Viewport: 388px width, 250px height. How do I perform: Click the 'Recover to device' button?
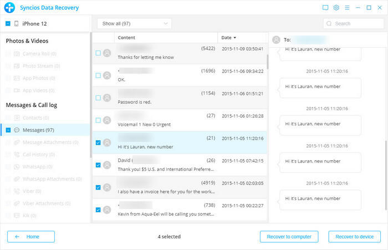[354, 237]
